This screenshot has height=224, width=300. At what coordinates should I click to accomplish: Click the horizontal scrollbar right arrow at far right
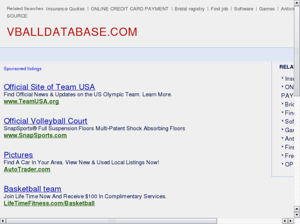pyautogui.click(x=291, y=221)
